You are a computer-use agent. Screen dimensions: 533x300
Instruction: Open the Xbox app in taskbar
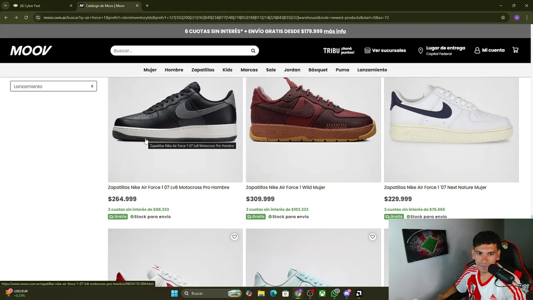322,293
